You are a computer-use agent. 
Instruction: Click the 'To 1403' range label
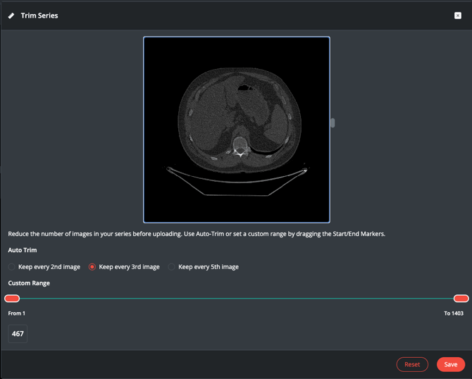coord(453,313)
